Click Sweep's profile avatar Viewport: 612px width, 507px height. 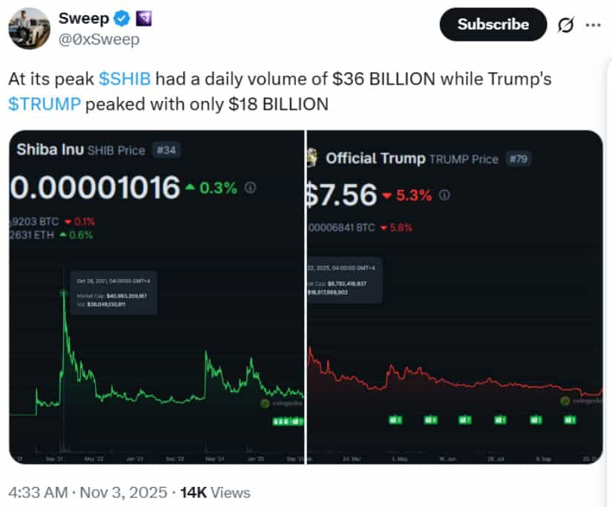coord(29,28)
